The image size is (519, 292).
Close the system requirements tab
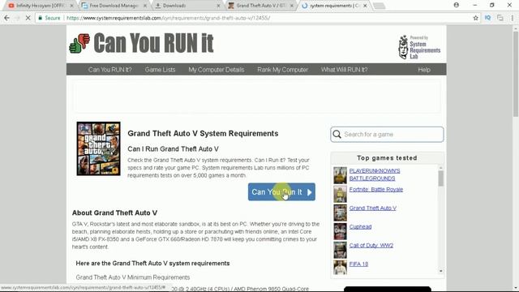click(365, 6)
